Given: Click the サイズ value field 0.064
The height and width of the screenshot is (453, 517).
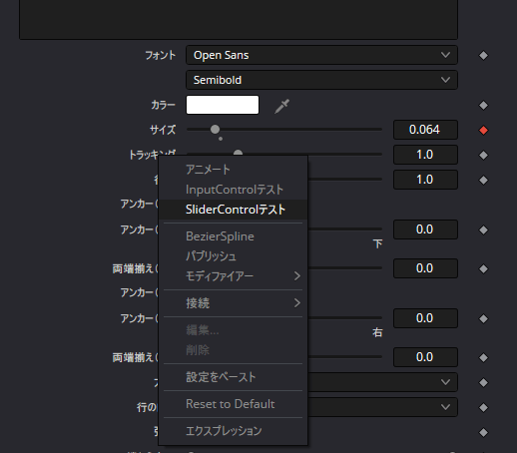Looking at the screenshot, I should tap(425, 130).
